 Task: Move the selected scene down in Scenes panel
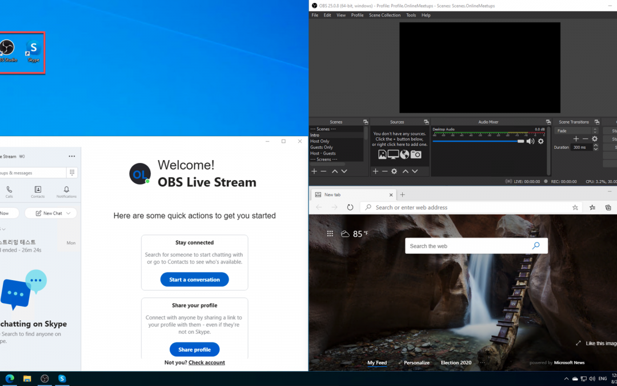point(344,172)
